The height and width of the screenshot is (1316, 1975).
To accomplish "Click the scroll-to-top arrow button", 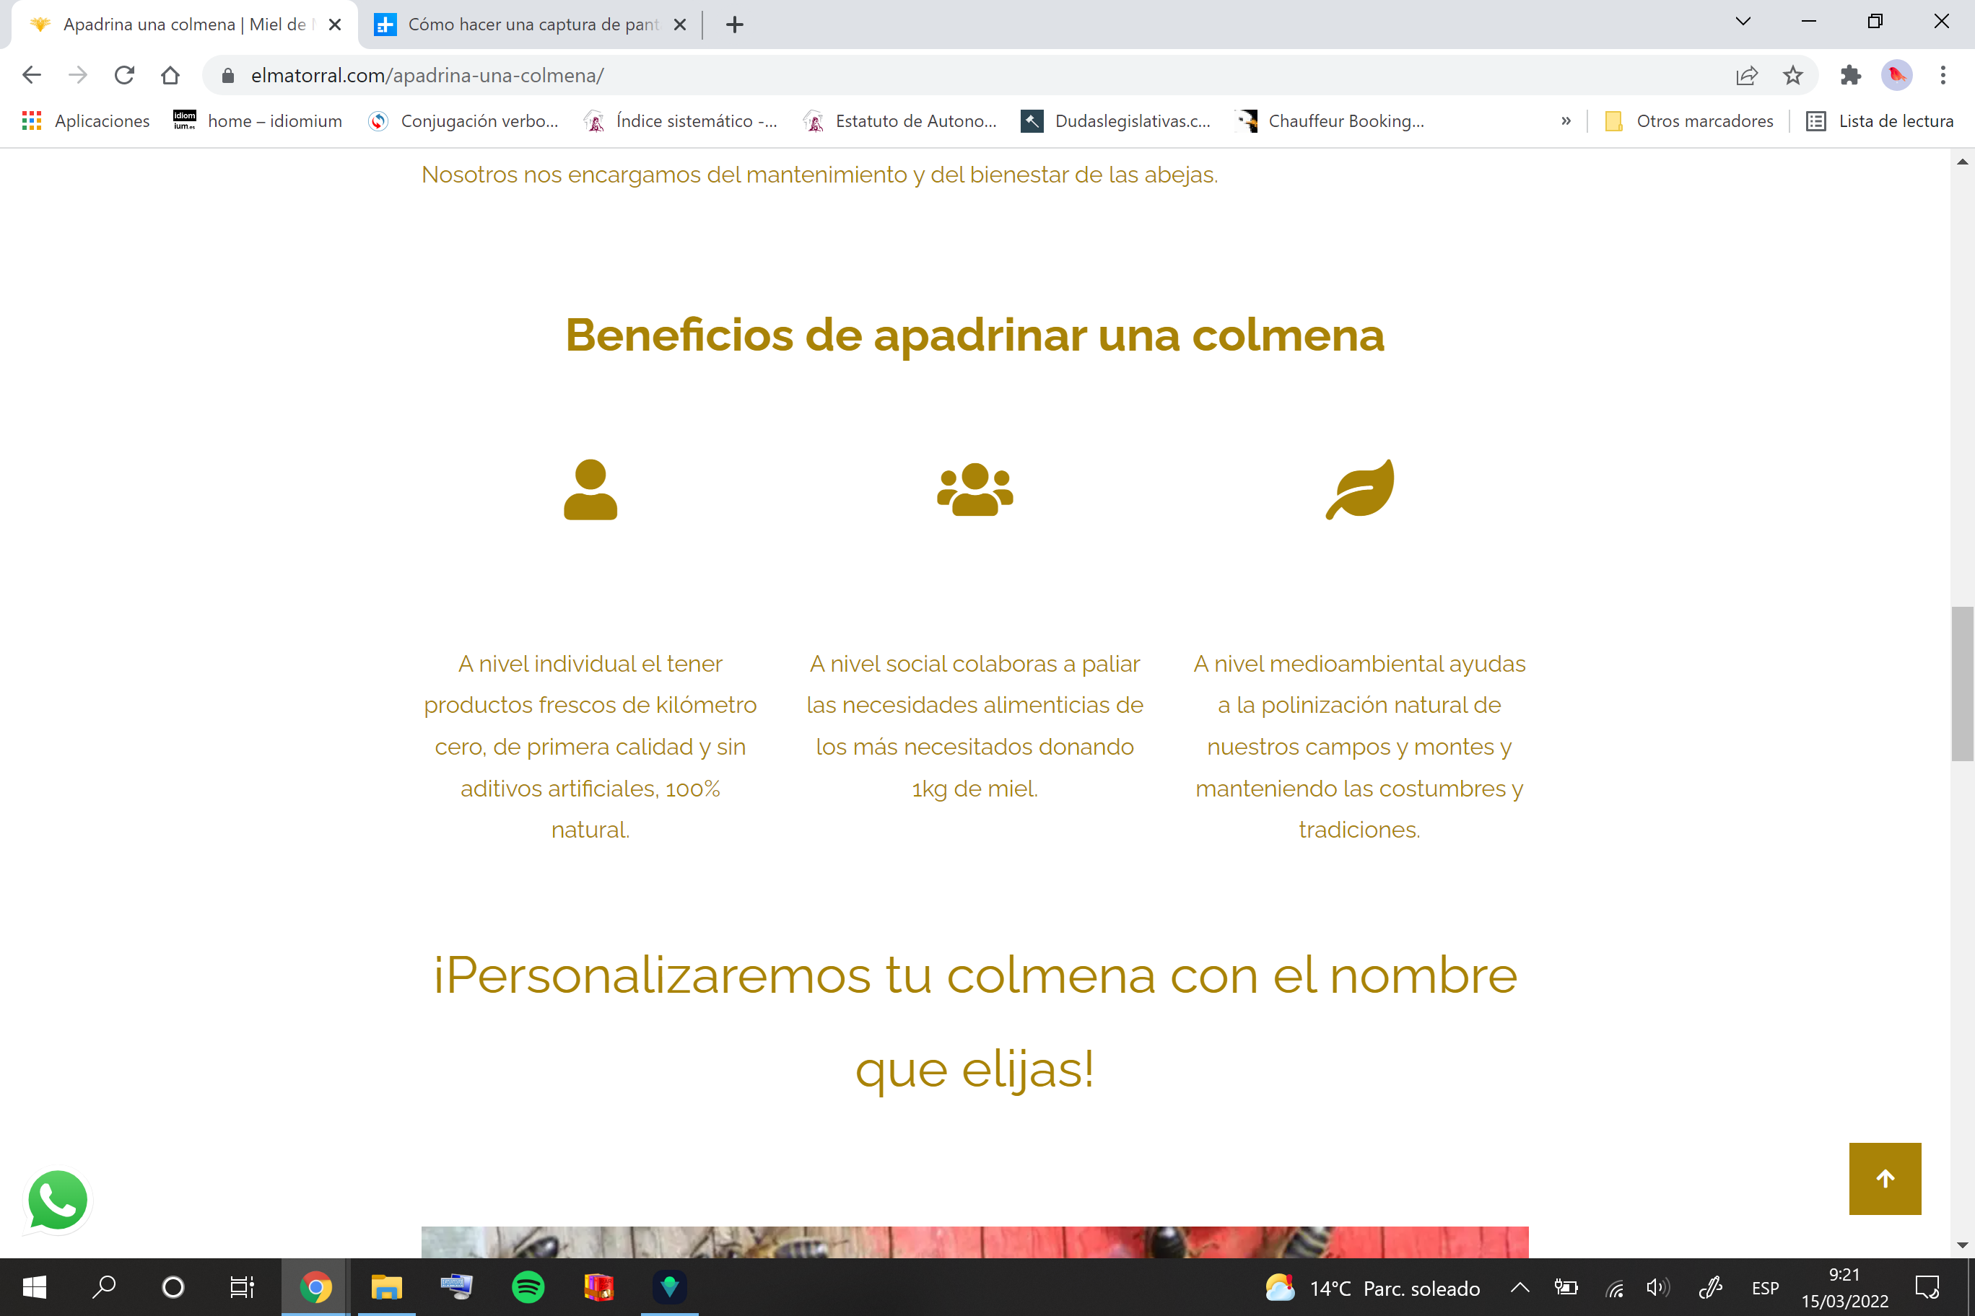I will click(1885, 1178).
